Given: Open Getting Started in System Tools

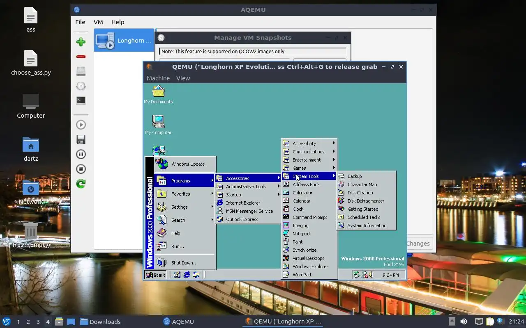Looking at the screenshot, I should [x=366, y=209].
